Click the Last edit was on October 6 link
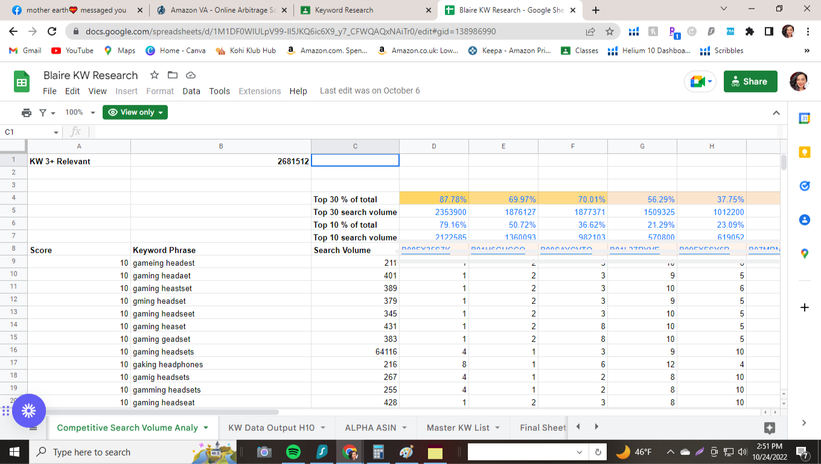This screenshot has width=821, height=464. 370,91
